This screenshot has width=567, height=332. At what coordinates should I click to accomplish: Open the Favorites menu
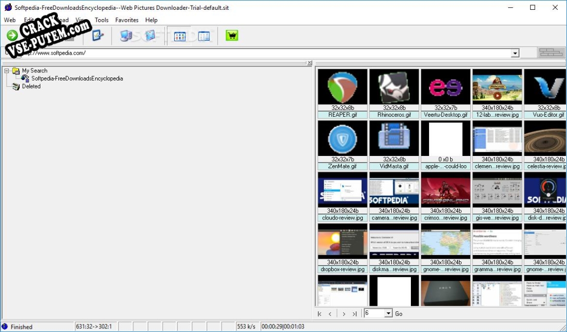click(127, 20)
